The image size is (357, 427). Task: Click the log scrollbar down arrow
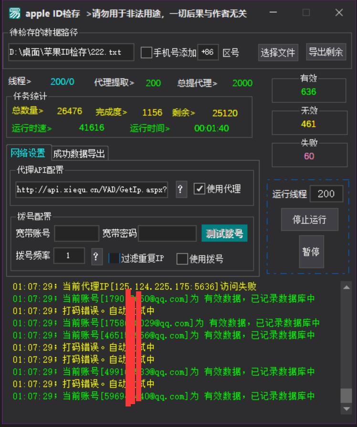[346, 409]
